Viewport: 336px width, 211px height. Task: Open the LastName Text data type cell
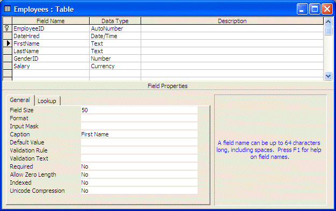(x=115, y=51)
